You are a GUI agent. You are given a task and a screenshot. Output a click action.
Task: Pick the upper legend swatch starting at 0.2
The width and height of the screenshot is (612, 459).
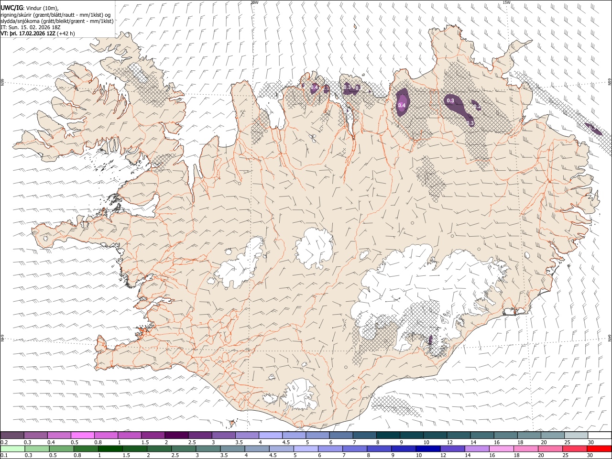coord(12,435)
